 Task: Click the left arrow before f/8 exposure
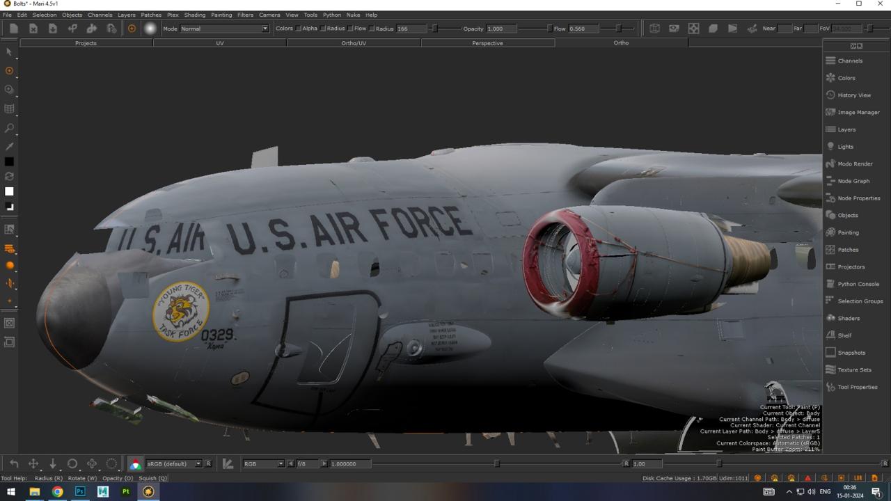(291, 463)
